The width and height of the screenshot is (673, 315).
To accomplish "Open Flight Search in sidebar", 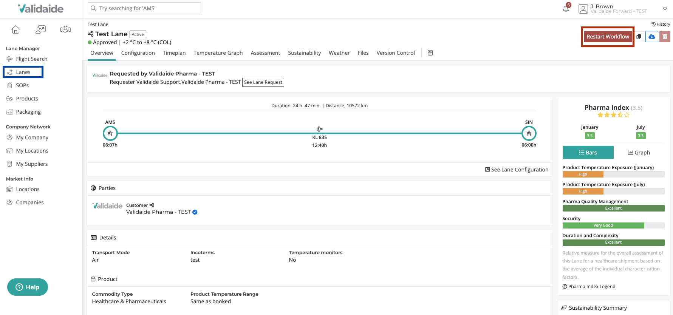I will [27, 59].
